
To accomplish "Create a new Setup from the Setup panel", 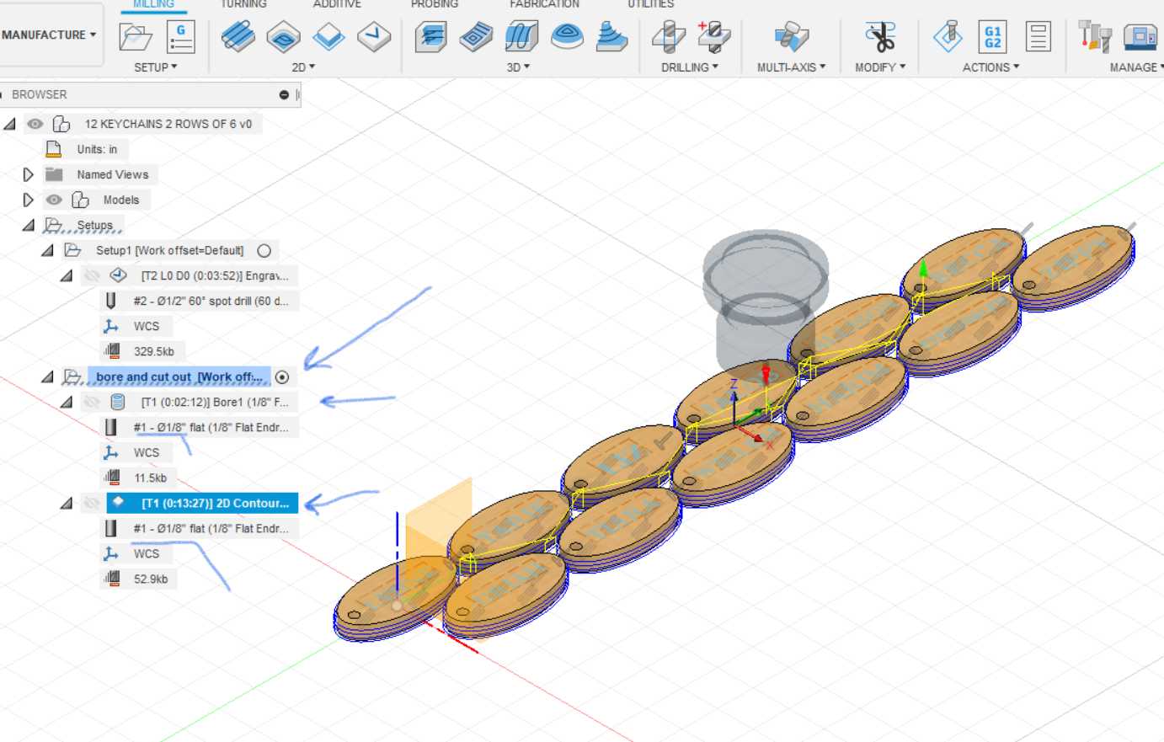I will [x=135, y=38].
